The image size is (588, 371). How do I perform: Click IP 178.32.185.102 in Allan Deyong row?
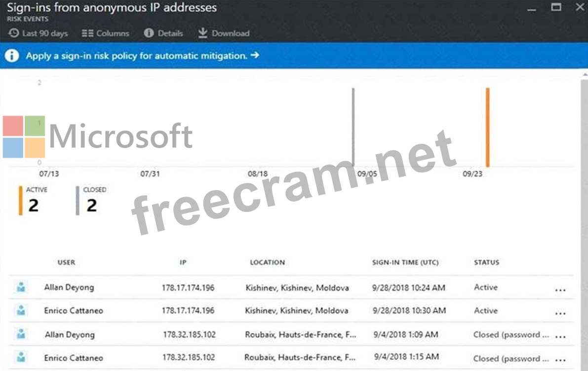pos(189,335)
